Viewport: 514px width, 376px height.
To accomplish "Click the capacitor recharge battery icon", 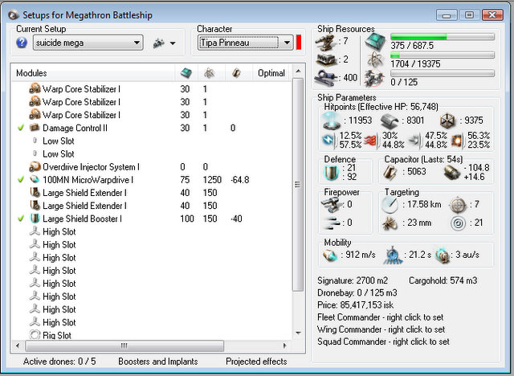I will (x=452, y=173).
